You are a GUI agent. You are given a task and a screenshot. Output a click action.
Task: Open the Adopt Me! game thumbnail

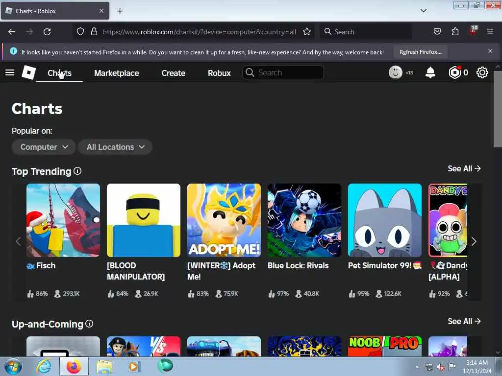(x=224, y=220)
